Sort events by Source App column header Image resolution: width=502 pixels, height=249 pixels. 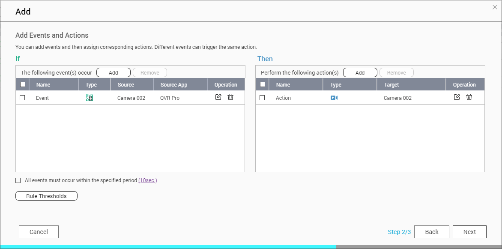click(x=174, y=84)
